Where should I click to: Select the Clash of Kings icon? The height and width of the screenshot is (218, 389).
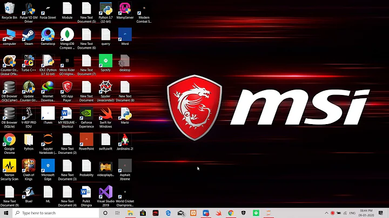(x=29, y=170)
